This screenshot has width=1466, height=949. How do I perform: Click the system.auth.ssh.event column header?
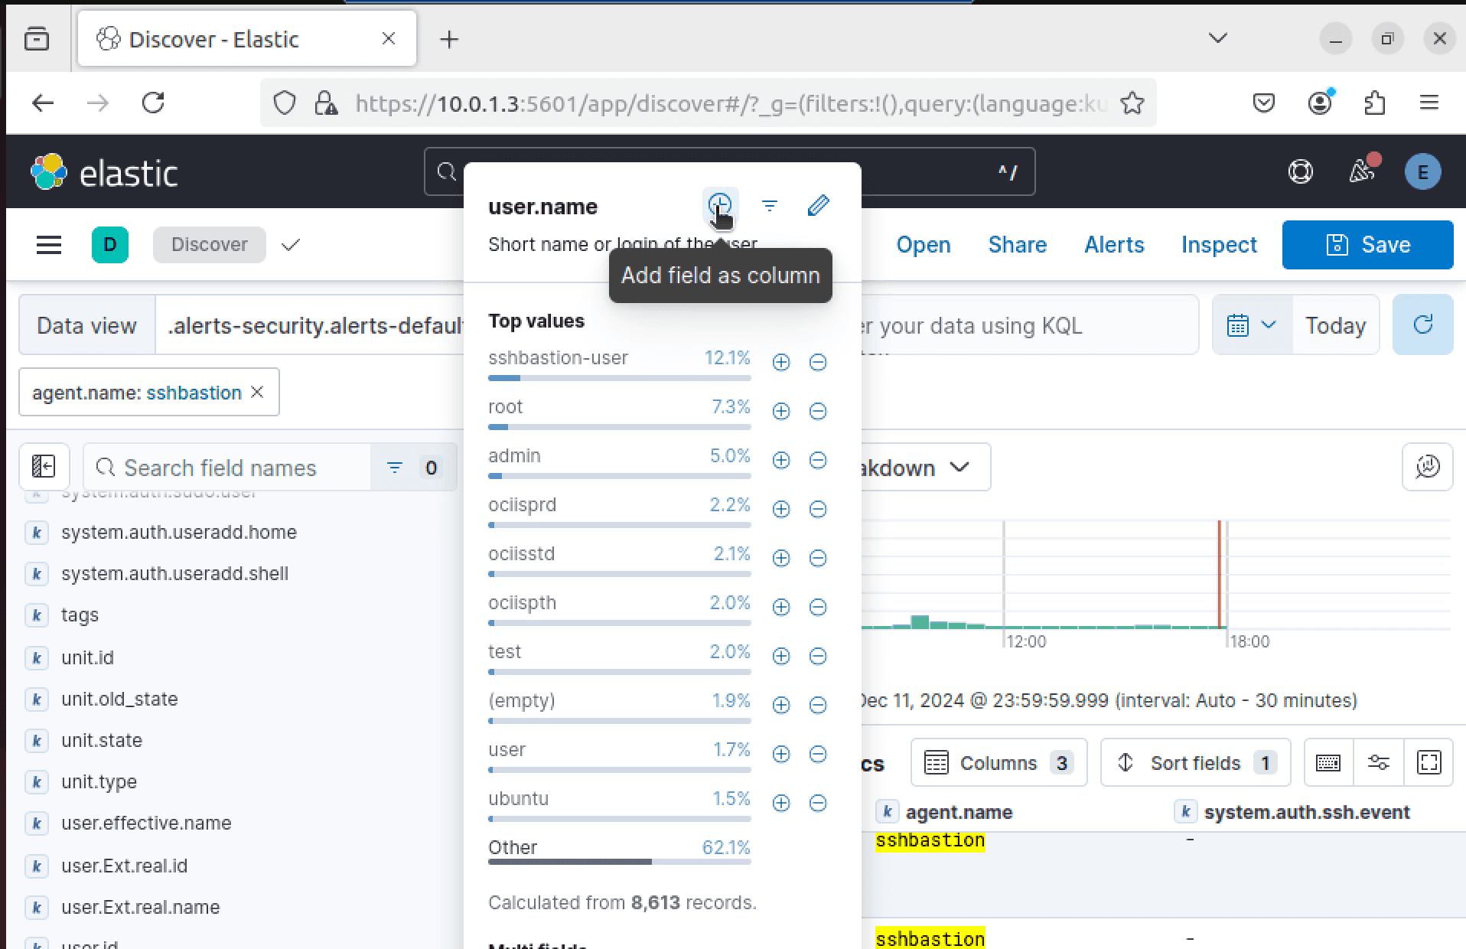click(1307, 812)
